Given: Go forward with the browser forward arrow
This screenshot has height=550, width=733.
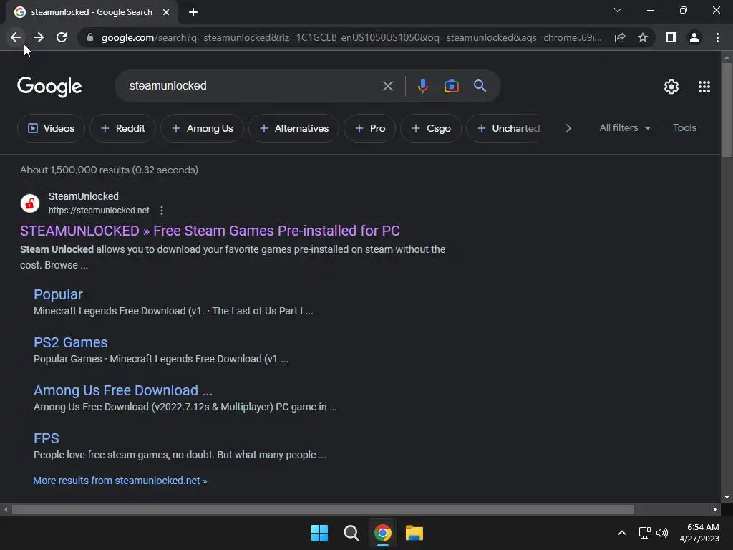Looking at the screenshot, I should click(x=39, y=37).
